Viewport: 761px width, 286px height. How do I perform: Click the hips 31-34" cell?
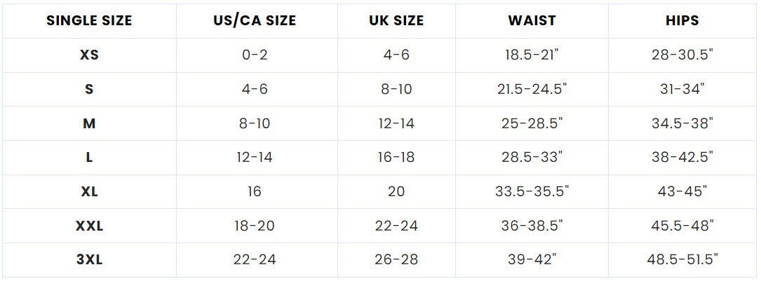(x=682, y=89)
